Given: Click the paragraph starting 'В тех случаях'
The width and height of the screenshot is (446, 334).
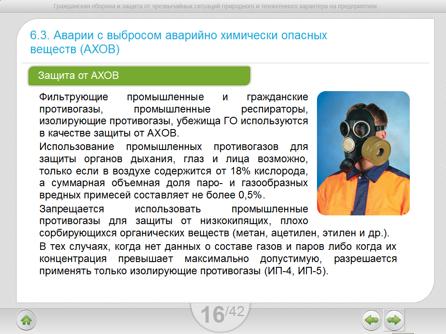Looking at the screenshot, I should click(x=218, y=259).
